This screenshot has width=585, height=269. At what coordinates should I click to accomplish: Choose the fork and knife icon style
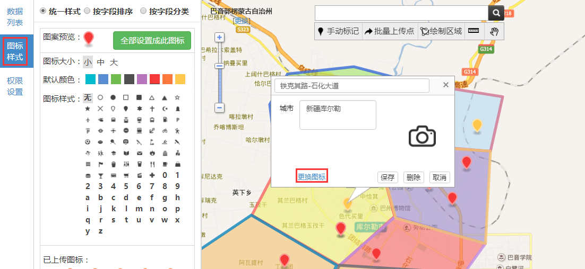[x=151, y=164]
